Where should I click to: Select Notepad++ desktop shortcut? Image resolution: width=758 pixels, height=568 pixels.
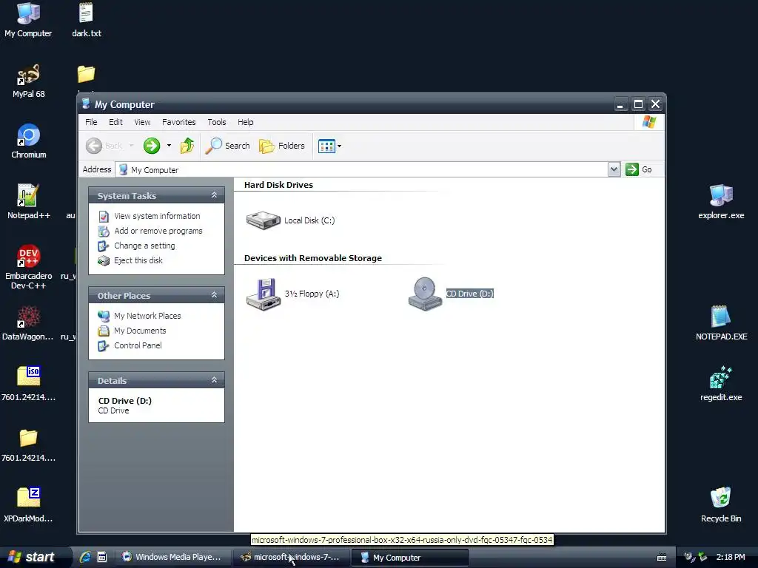28,203
